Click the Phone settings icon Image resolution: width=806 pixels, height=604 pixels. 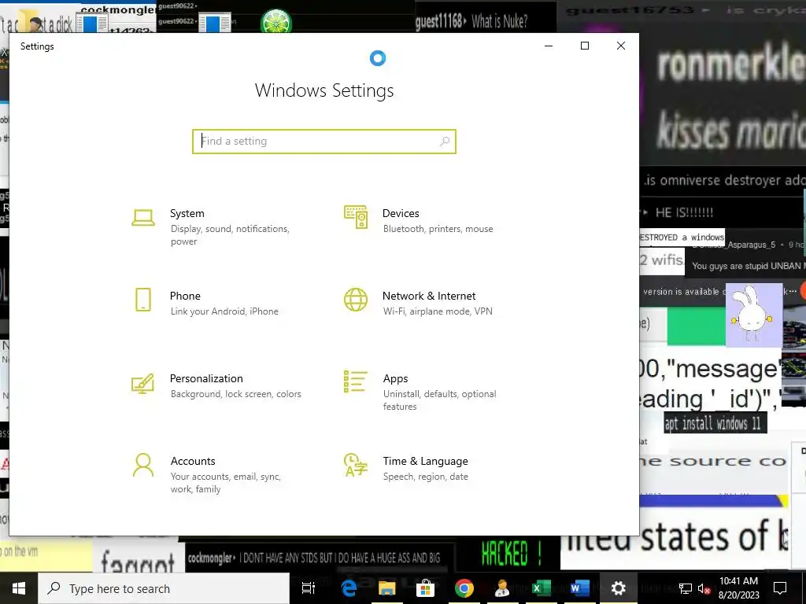coord(143,300)
